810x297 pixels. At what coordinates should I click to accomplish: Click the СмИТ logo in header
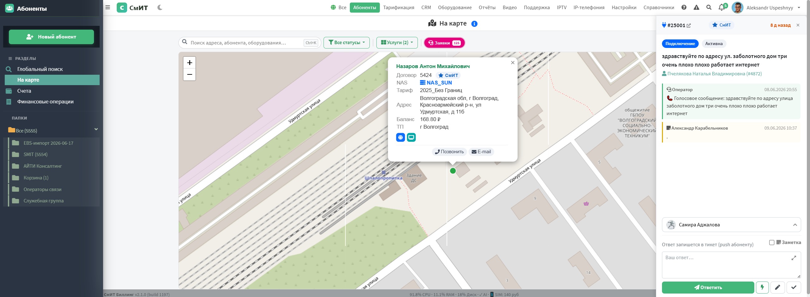tap(132, 8)
